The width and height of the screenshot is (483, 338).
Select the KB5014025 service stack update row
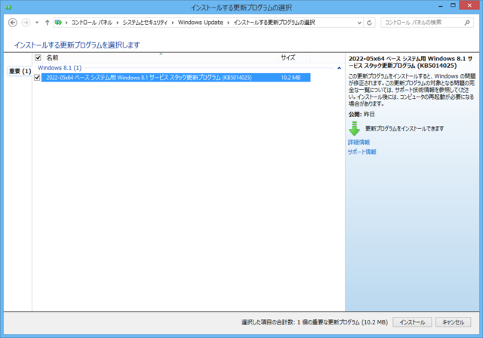[x=176, y=78]
